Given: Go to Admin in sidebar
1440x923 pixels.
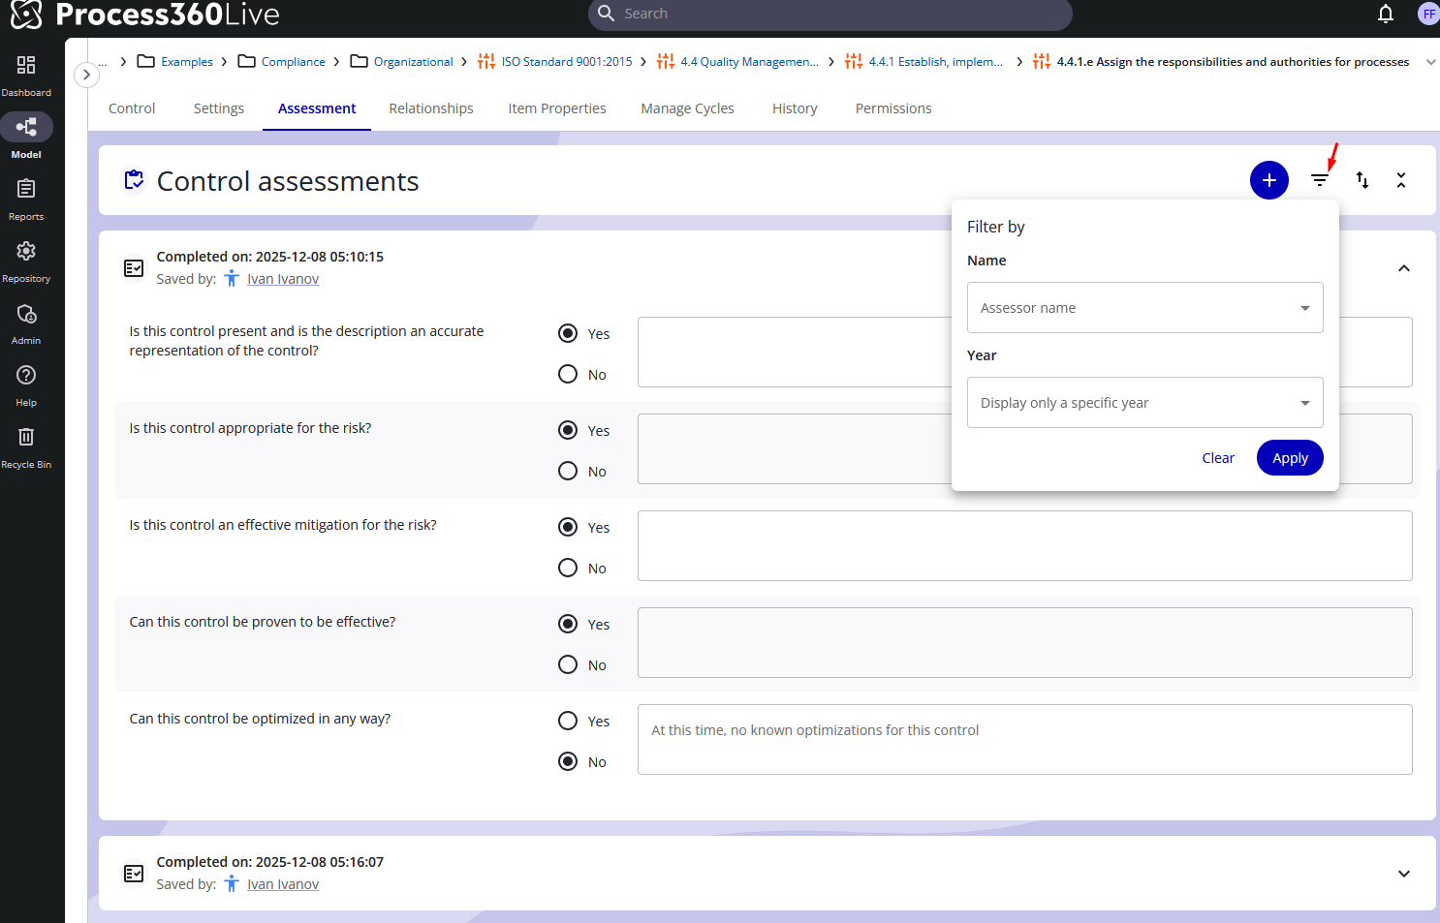Looking at the screenshot, I should pos(26,315).
